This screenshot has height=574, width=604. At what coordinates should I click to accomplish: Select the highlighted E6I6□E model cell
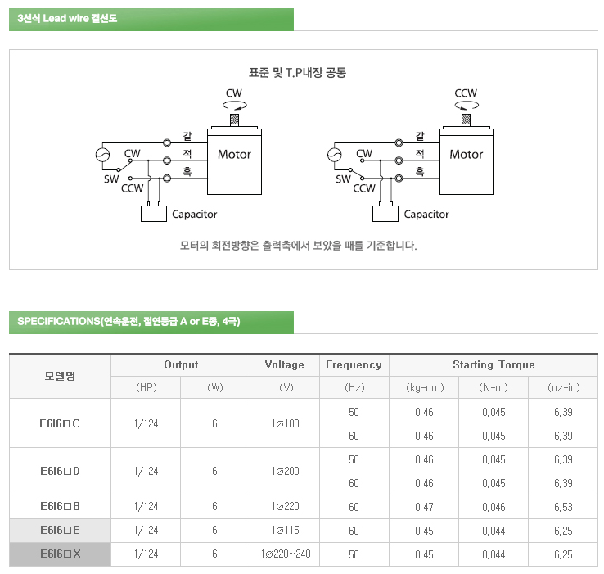[60, 531]
